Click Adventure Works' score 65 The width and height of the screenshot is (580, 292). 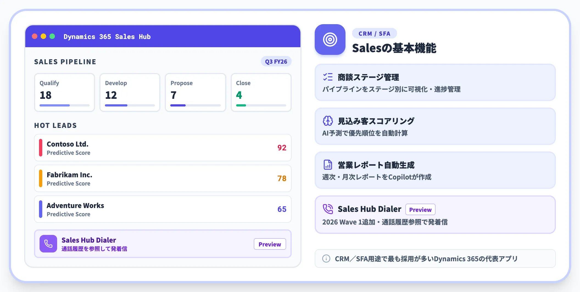point(282,209)
